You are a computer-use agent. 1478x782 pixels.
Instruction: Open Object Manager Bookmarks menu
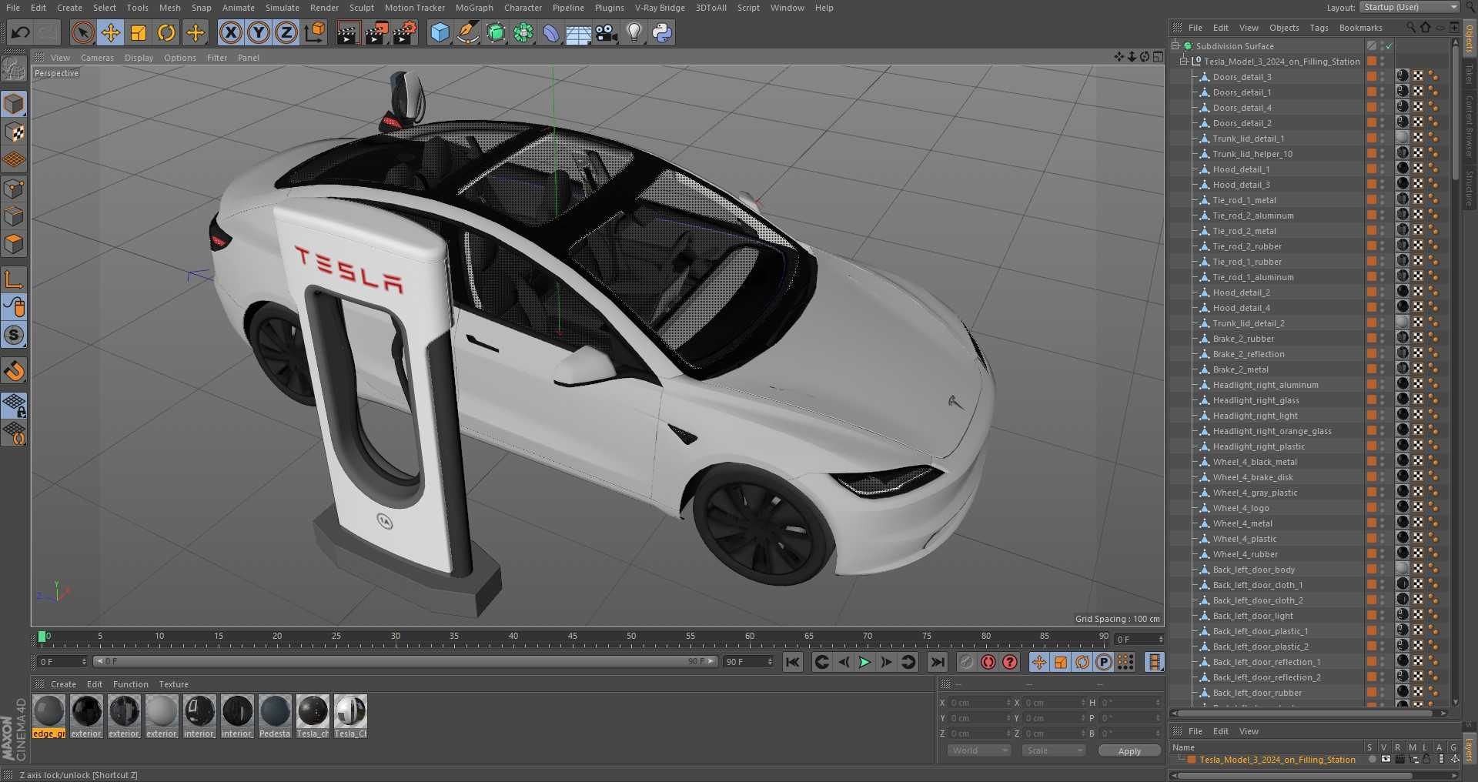pyautogui.click(x=1360, y=28)
